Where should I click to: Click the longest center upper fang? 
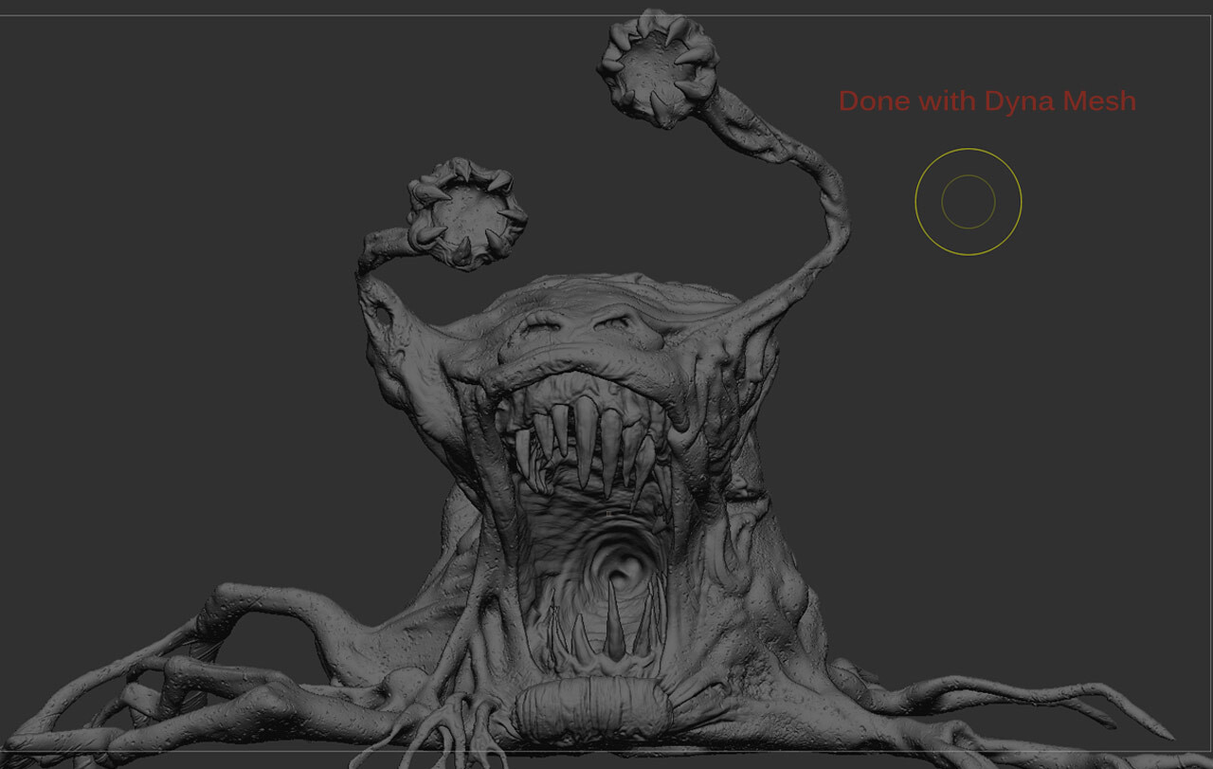tap(587, 437)
